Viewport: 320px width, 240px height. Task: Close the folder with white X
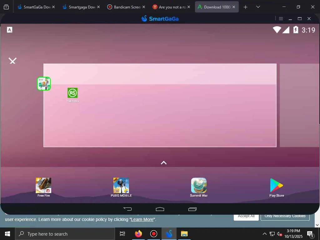[x=12, y=61]
